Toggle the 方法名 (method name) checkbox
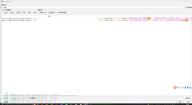The height and width of the screenshot is (105, 192). [9, 12]
